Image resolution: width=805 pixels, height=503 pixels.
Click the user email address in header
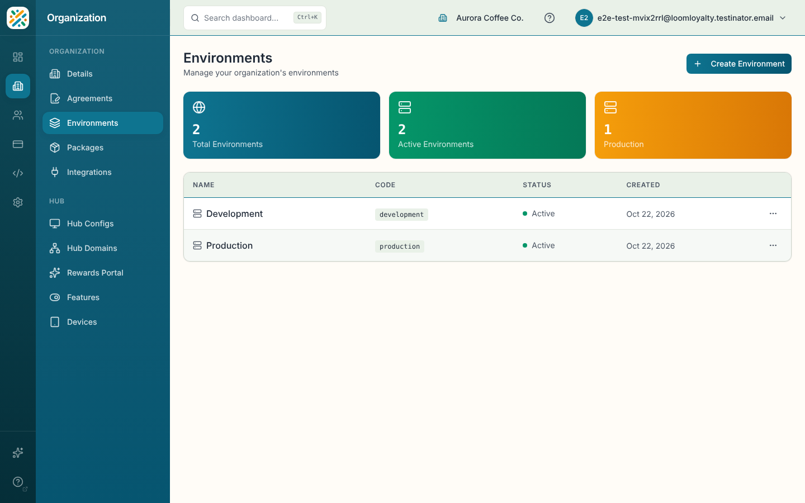[x=685, y=18]
